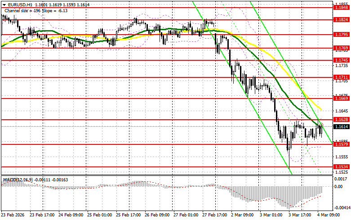Viewport: 351px width, 220px height.
Task: Click the '24 Feb 09:00' time axis label
Action: 71,215
